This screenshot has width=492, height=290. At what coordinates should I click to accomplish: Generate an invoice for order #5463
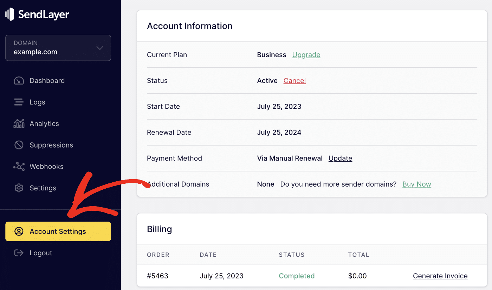point(440,276)
